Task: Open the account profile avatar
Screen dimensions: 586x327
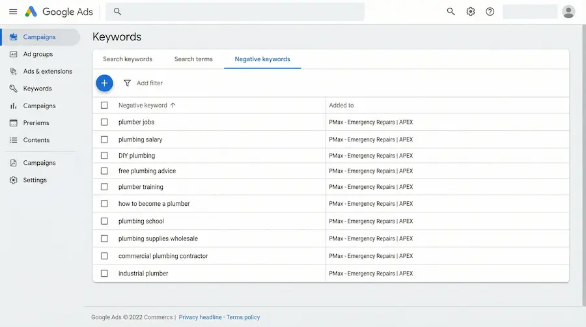Action: tap(568, 12)
